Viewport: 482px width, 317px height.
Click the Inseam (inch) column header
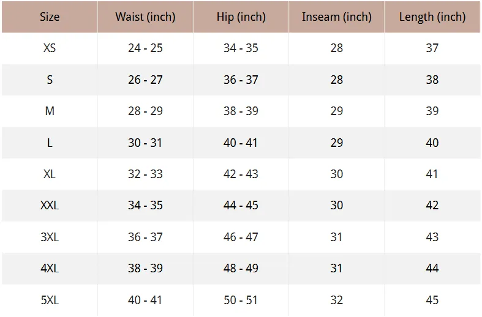click(337, 17)
